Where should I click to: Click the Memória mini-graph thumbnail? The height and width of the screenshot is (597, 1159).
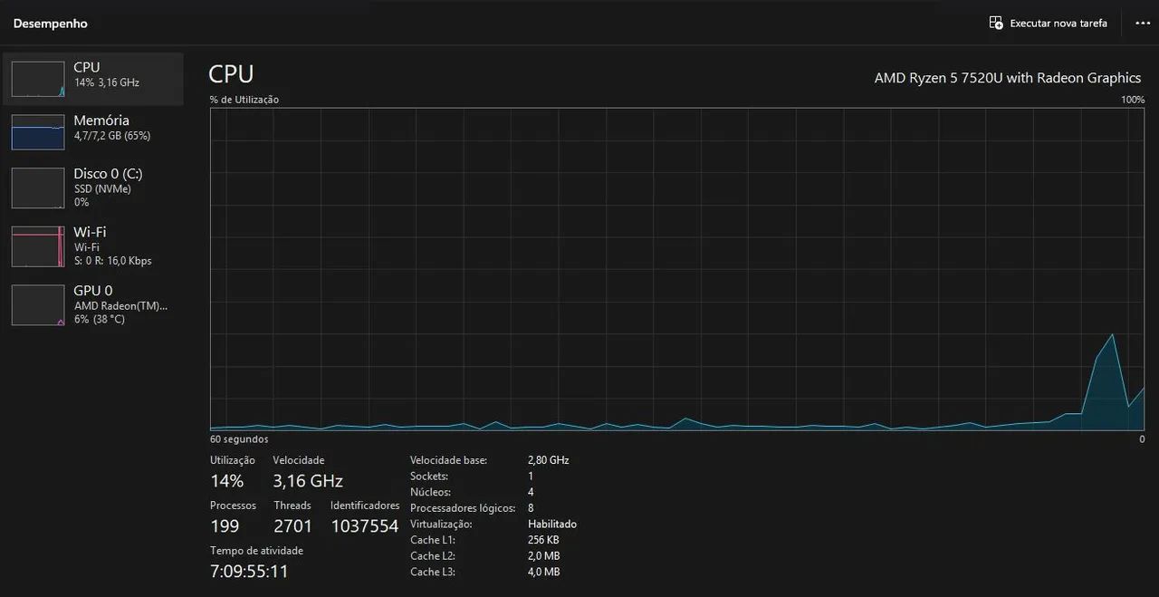tap(38, 132)
